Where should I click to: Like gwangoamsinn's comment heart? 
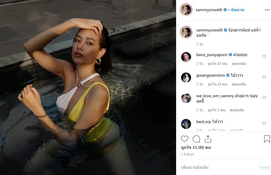click(264, 77)
